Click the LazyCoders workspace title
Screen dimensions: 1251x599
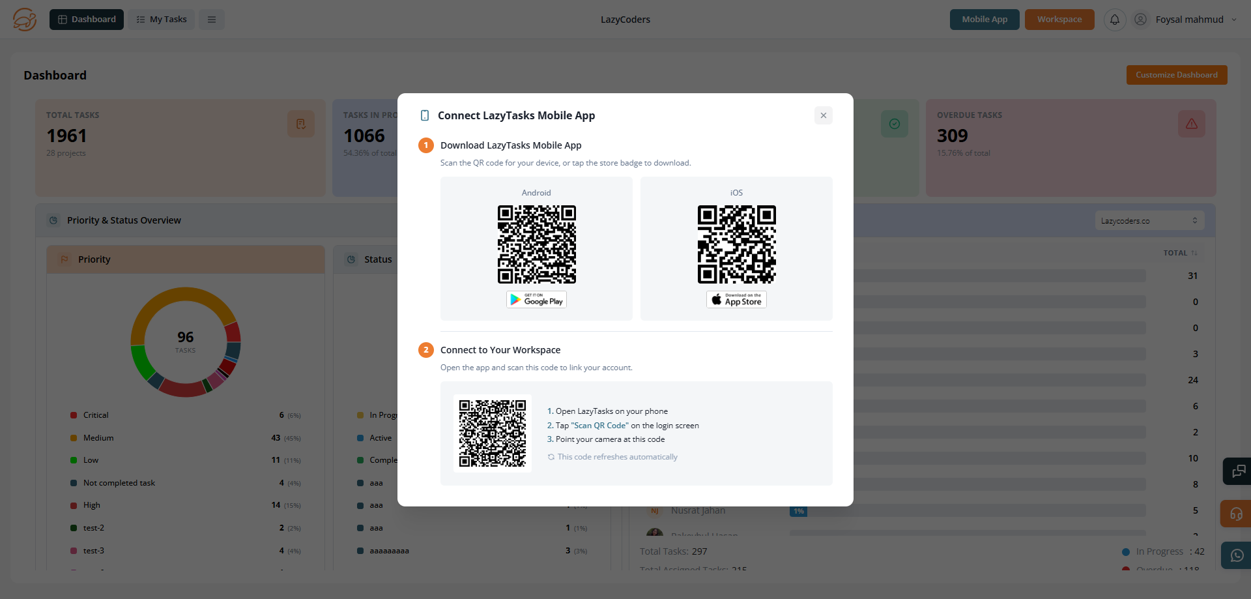point(625,20)
